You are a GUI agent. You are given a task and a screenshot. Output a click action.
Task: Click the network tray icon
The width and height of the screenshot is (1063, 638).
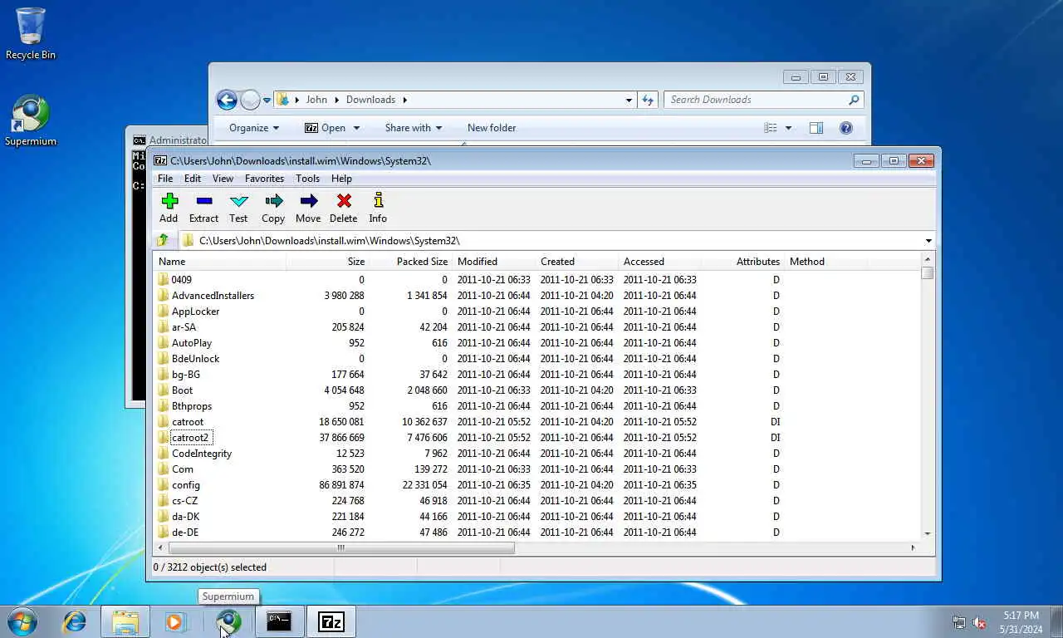959,622
